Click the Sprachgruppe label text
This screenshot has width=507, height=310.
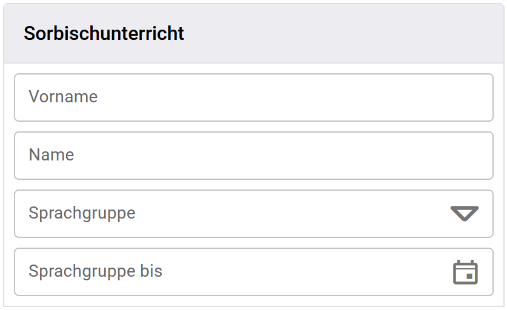point(82,213)
